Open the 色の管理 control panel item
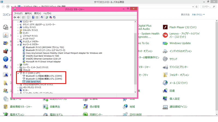 pyautogui.click(x=91, y=107)
